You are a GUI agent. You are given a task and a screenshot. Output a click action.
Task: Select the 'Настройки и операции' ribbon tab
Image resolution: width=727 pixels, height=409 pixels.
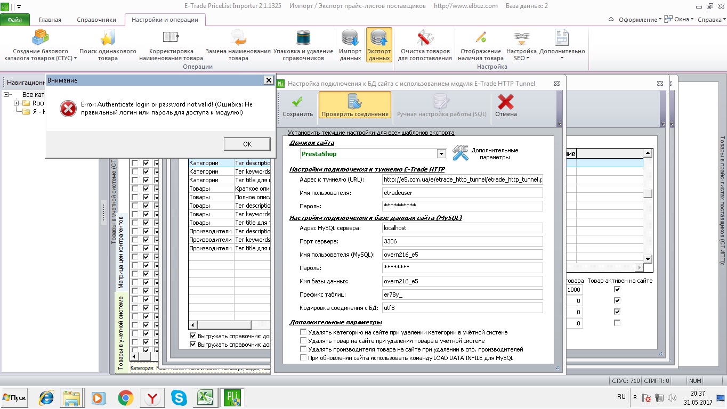[x=165, y=20]
